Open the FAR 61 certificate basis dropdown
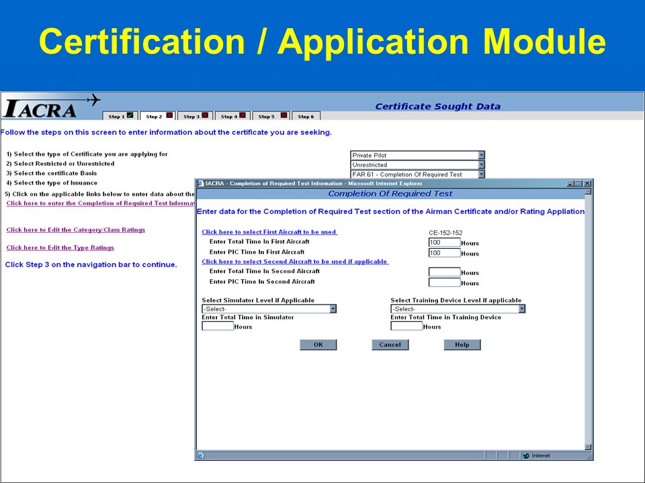This screenshot has height=483, width=645. (417, 174)
